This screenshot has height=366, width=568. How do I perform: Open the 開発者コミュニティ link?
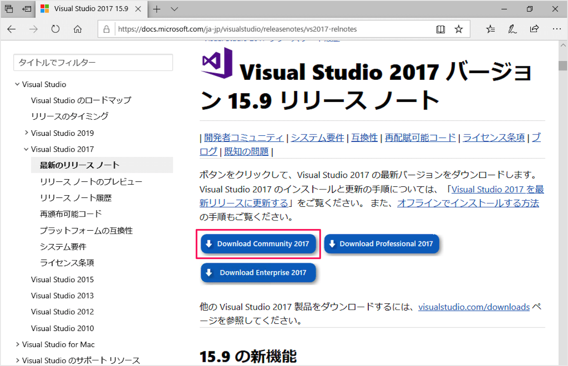click(244, 138)
